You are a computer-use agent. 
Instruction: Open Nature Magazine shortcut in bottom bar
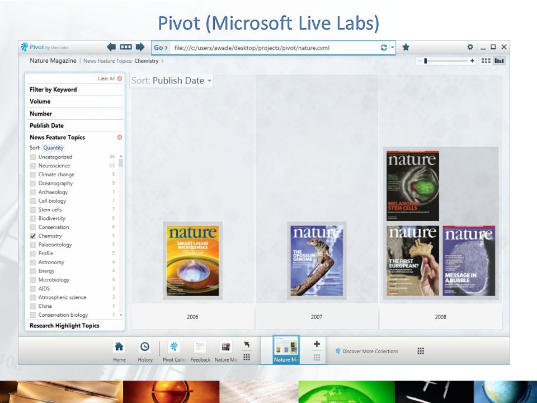tap(225, 347)
